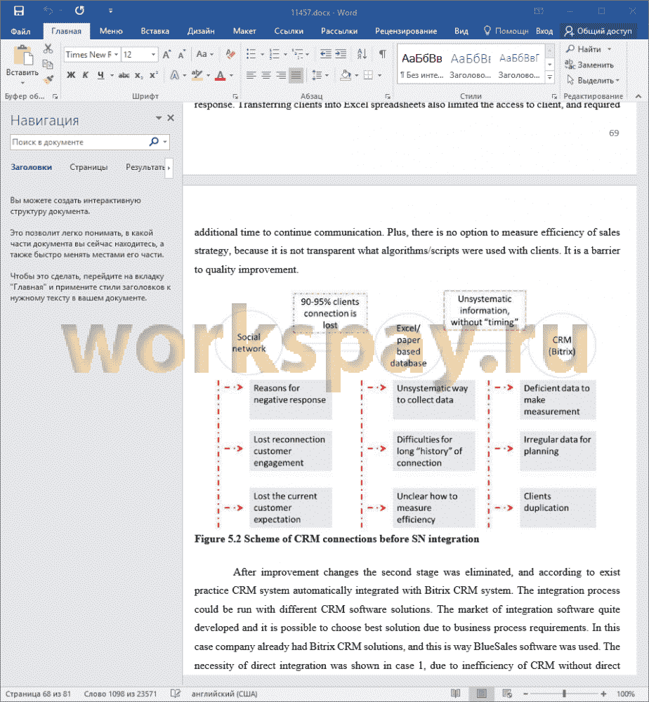Undo the last action in the title bar

tap(48, 11)
